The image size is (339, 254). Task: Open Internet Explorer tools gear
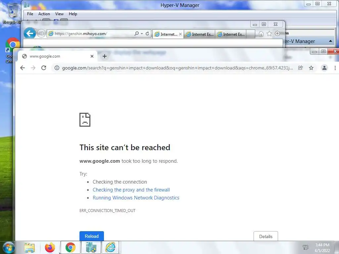277,33
